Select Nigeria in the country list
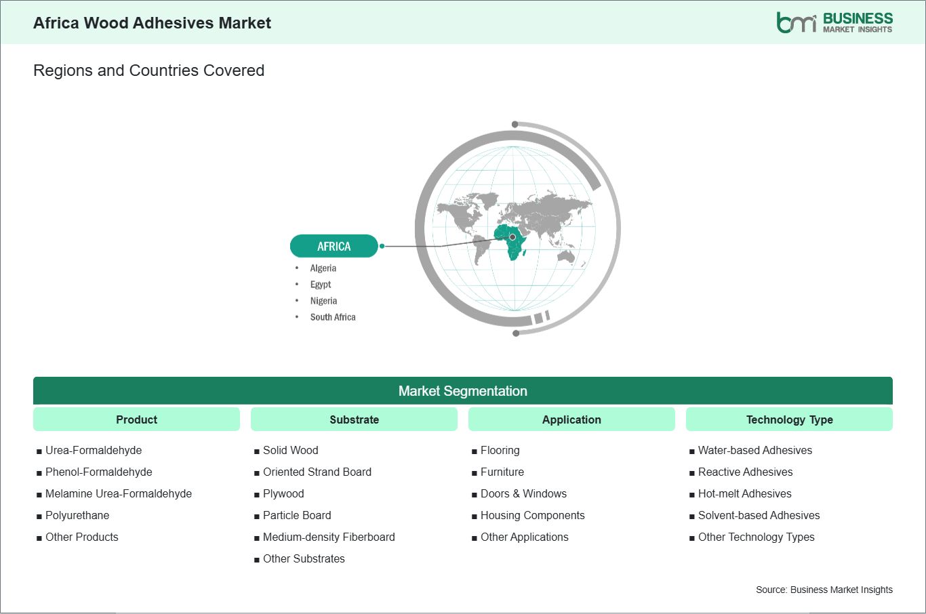 [323, 301]
